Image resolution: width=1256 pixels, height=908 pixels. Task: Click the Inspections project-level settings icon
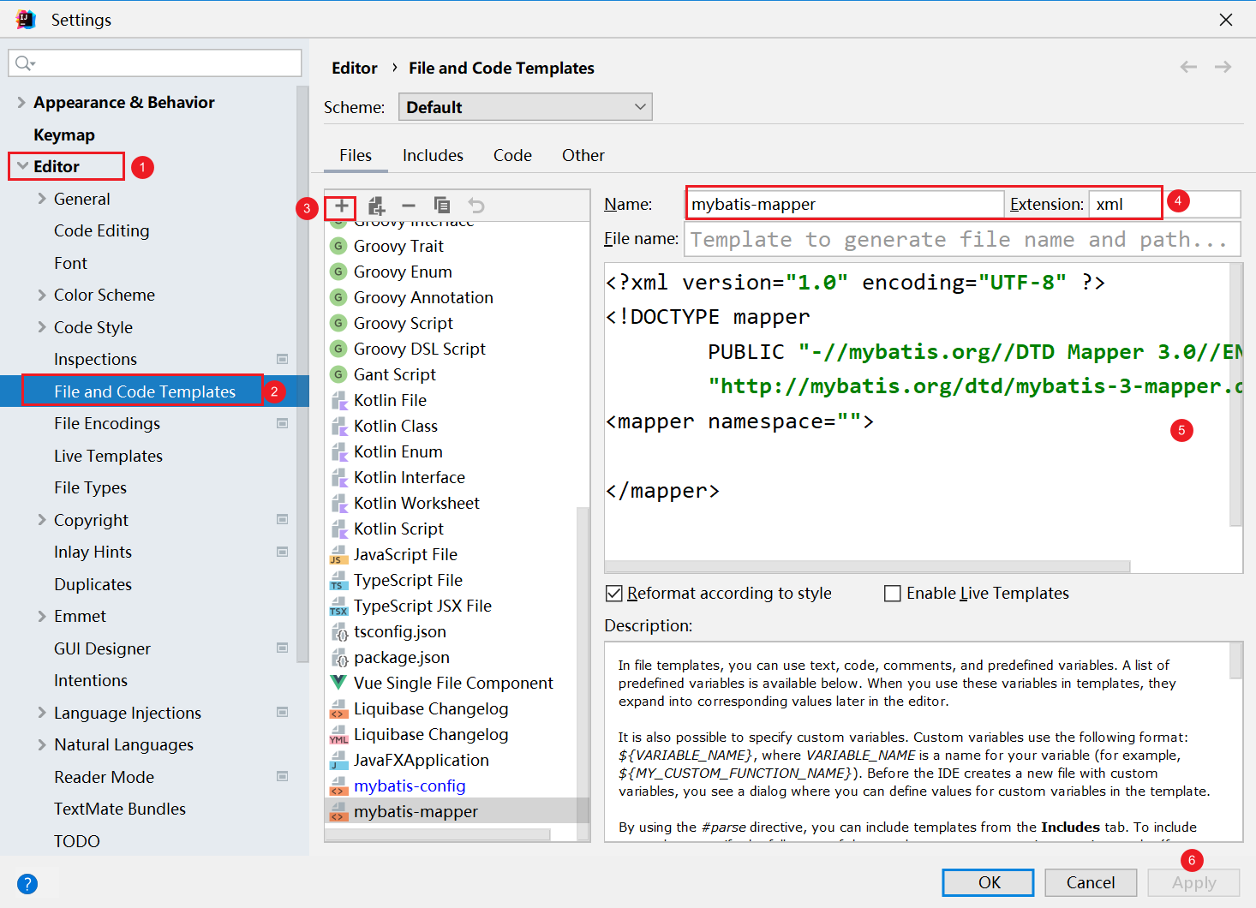[283, 359]
